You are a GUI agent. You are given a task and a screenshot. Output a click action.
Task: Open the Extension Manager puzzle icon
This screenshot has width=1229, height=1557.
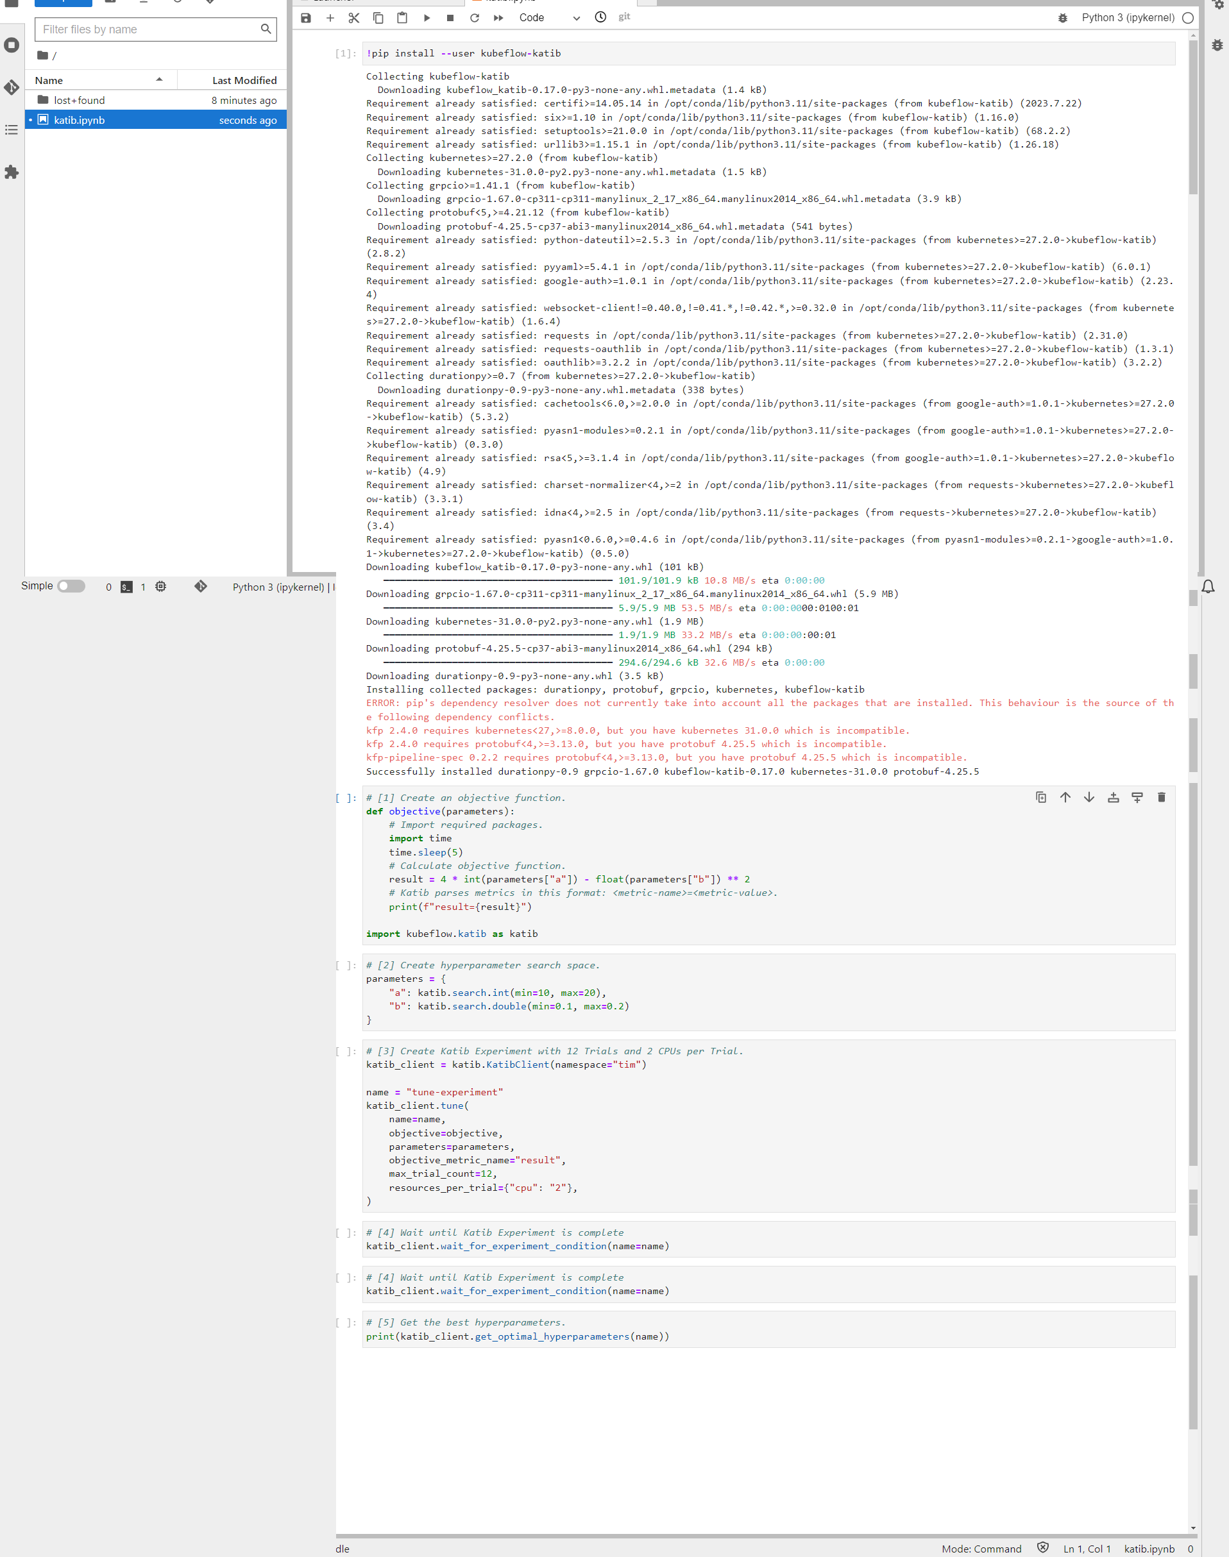pyautogui.click(x=12, y=173)
